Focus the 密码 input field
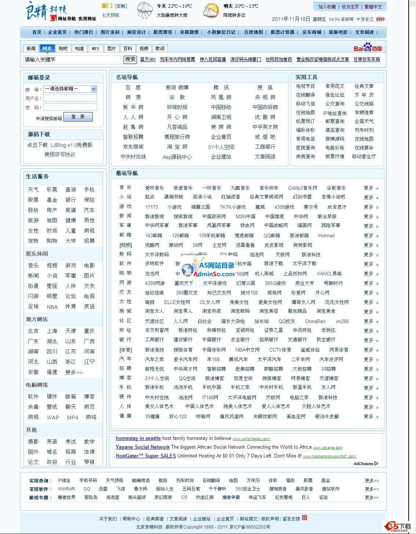The image size is (416, 534). pos(70,107)
